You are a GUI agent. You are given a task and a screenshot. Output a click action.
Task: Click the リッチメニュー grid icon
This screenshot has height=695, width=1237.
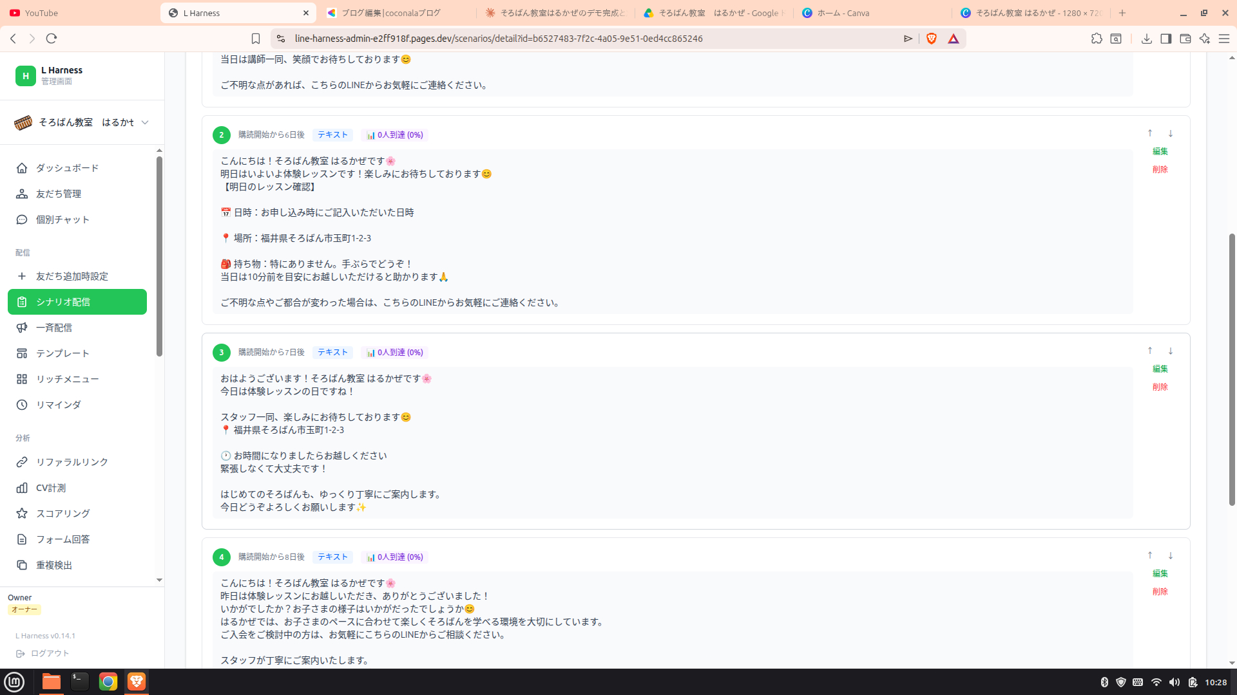point(22,379)
